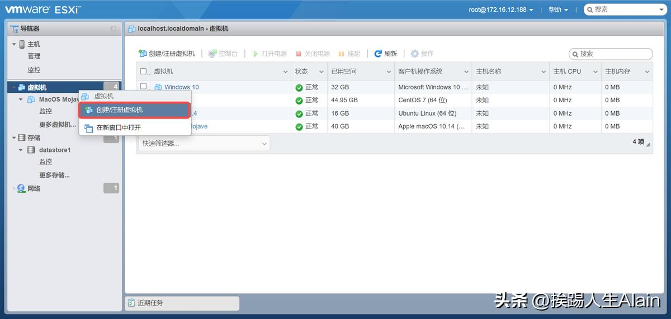Open the 帮助 help dropdown menu
This screenshot has height=319, width=671.
click(558, 10)
